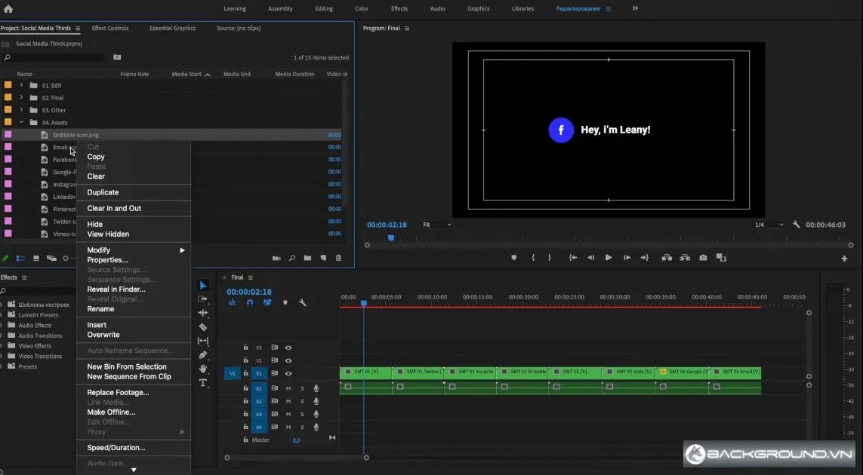863x475 pixels.
Task: Open the Final timeline panel menu
Action: (251, 277)
